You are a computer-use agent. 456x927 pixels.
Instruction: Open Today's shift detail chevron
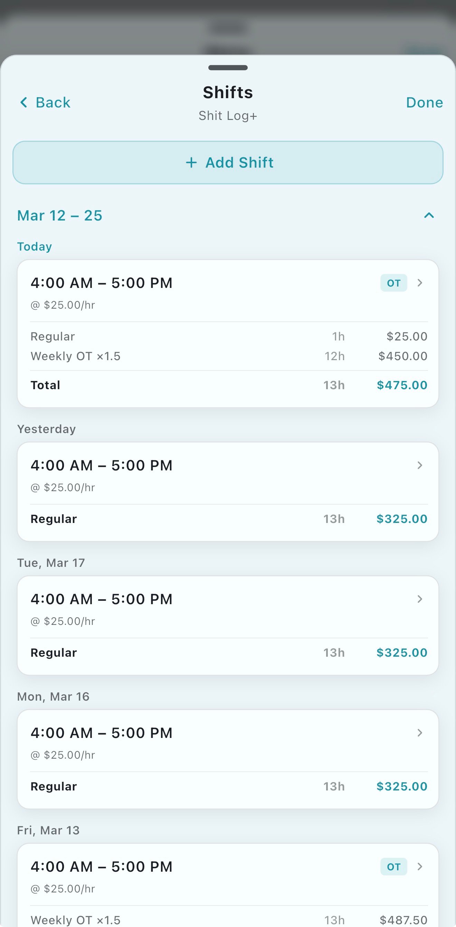click(420, 283)
